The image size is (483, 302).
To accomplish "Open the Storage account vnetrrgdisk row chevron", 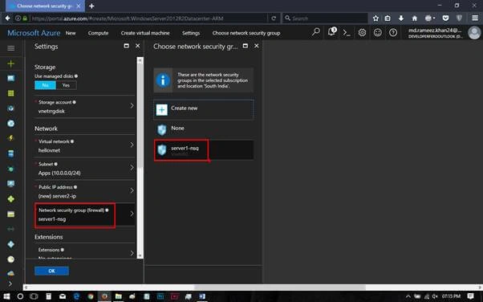I will pos(132,106).
